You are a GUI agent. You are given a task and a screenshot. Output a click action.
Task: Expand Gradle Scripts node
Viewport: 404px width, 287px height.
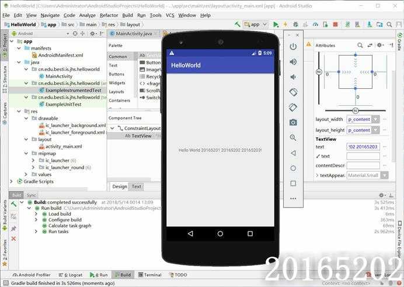[x=11, y=182]
